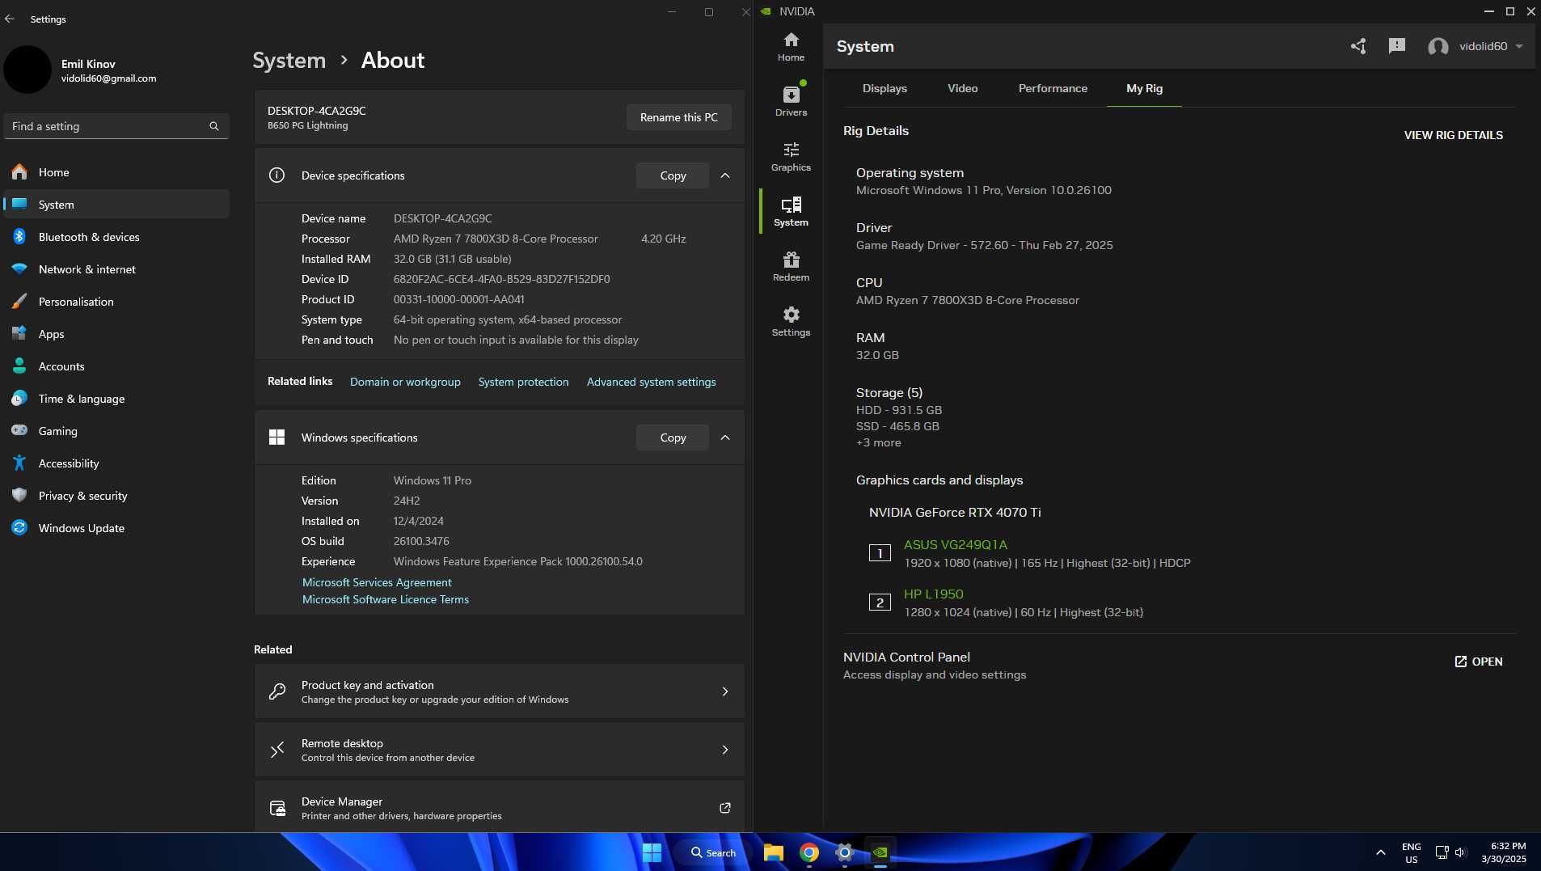Open NVIDIA app Home section

[x=791, y=47]
